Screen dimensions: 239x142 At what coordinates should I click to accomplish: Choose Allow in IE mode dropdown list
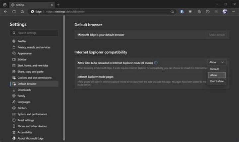click(x=217, y=75)
